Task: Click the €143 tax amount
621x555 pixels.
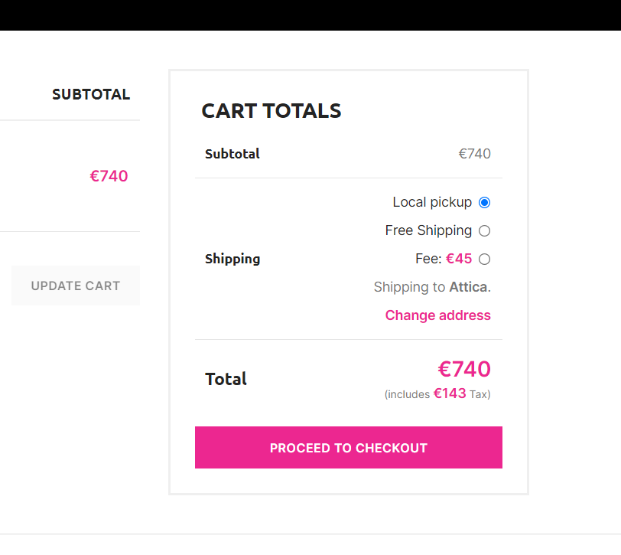Action: tap(450, 394)
